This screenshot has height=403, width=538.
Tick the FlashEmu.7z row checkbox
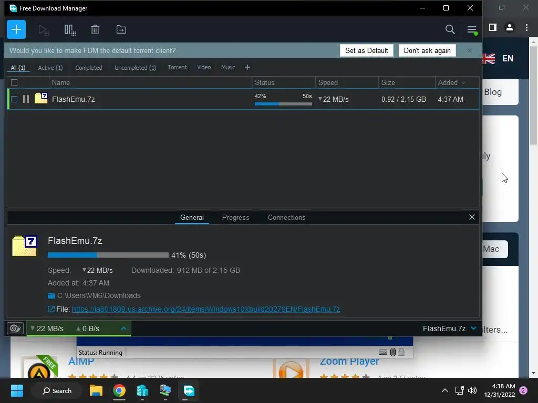tap(14, 99)
